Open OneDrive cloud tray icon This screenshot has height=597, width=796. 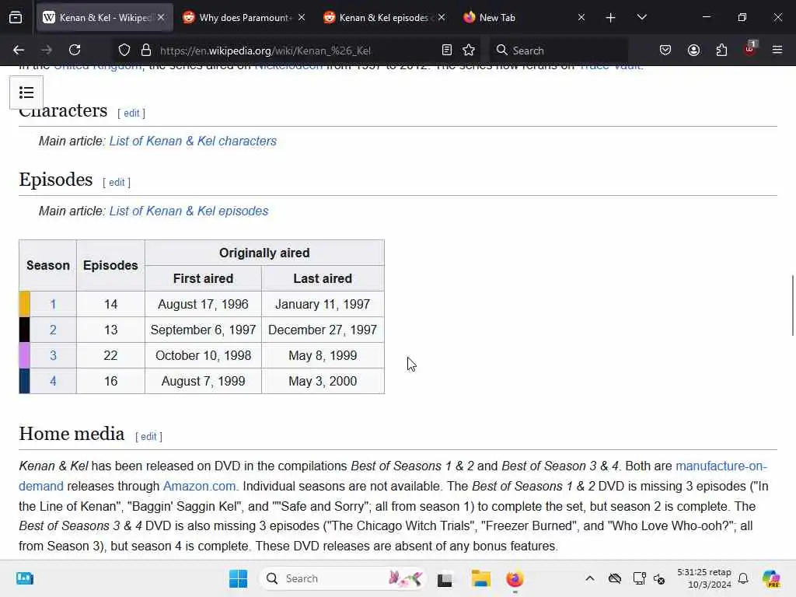(x=615, y=578)
